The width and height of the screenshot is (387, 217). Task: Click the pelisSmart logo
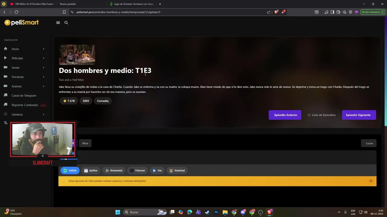21,23
